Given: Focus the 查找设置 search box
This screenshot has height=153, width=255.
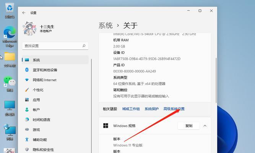Looking at the screenshot, I should (55, 46).
